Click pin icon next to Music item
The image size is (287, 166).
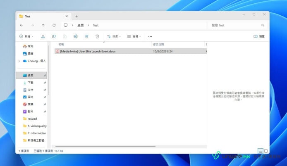coord(45,104)
